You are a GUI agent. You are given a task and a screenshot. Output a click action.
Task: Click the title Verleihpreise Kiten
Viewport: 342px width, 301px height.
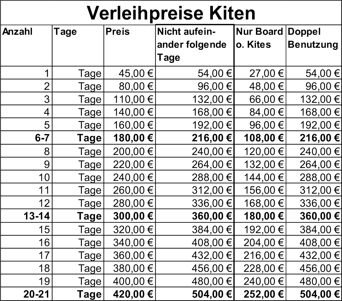click(x=171, y=12)
